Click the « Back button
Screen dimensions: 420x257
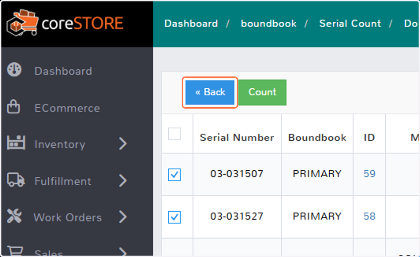pos(210,92)
